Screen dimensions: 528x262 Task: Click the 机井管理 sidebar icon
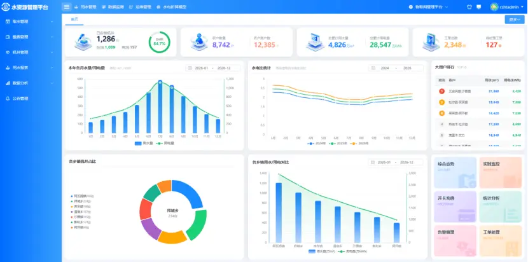pyautogui.click(x=8, y=52)
